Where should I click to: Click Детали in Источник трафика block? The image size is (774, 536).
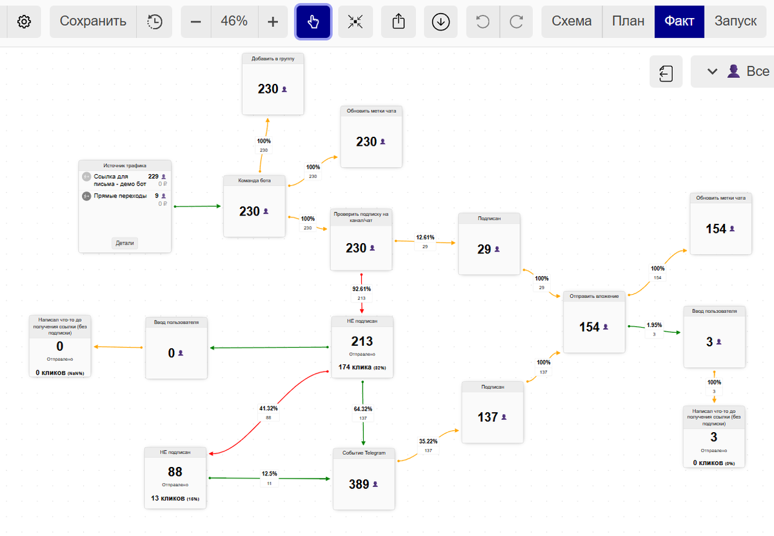125,243
